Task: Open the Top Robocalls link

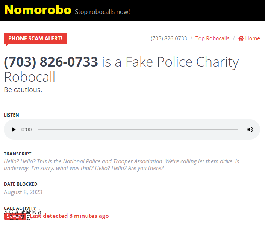Action: (x=212, y=38)
